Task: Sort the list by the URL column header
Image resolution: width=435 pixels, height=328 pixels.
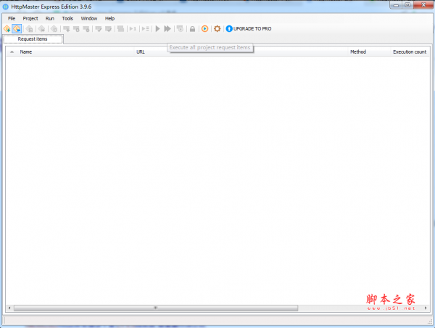Action: point(141,52)
